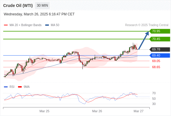Click the MA 50 blue legend swatch
Viewport: 171px width, 116px height.
[x=47, y=25]
